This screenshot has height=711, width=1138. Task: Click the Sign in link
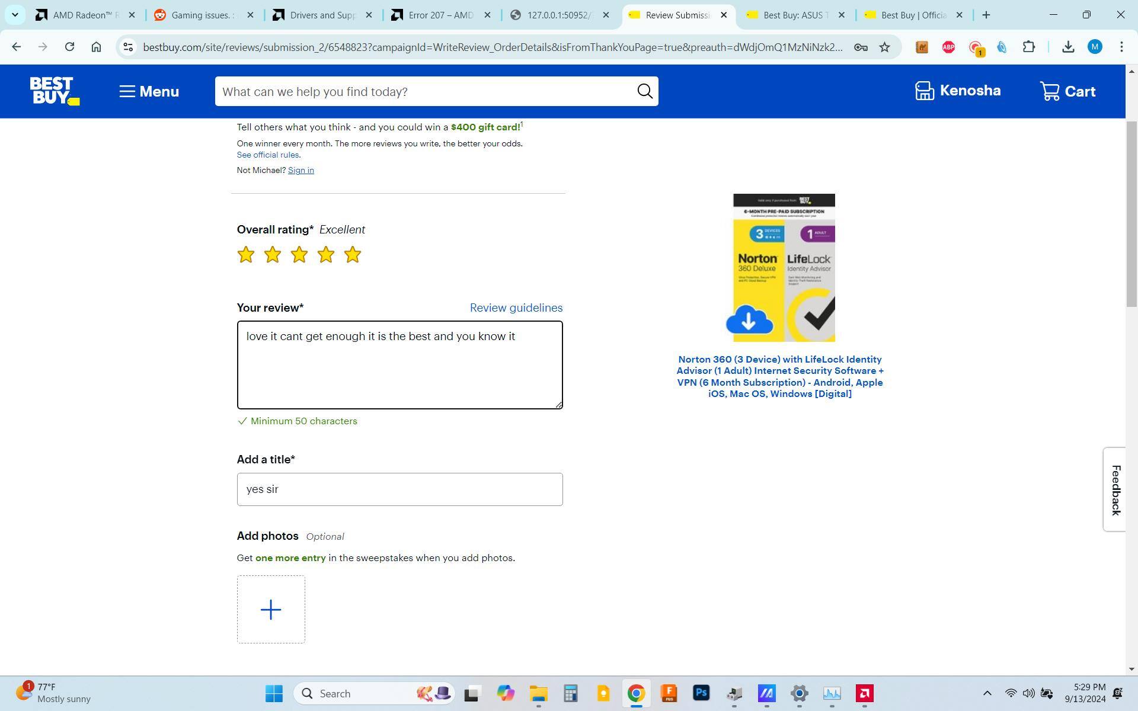point(301,171)
